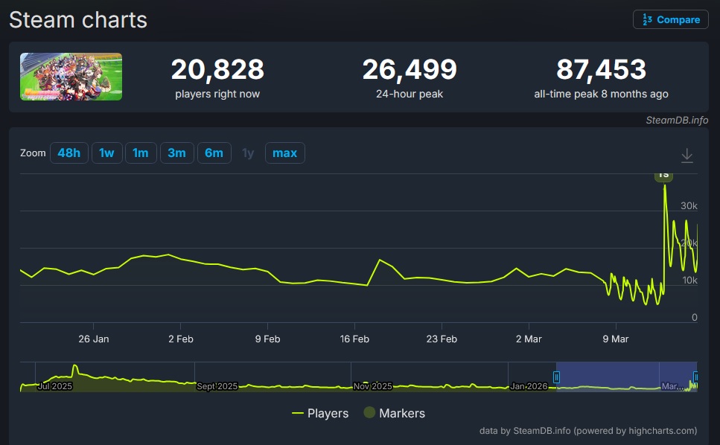Click the '2 Mar' axis label

(x=529, y=339)
